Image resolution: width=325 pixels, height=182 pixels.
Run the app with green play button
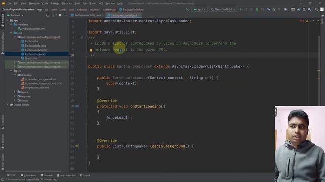coord(240,9)
